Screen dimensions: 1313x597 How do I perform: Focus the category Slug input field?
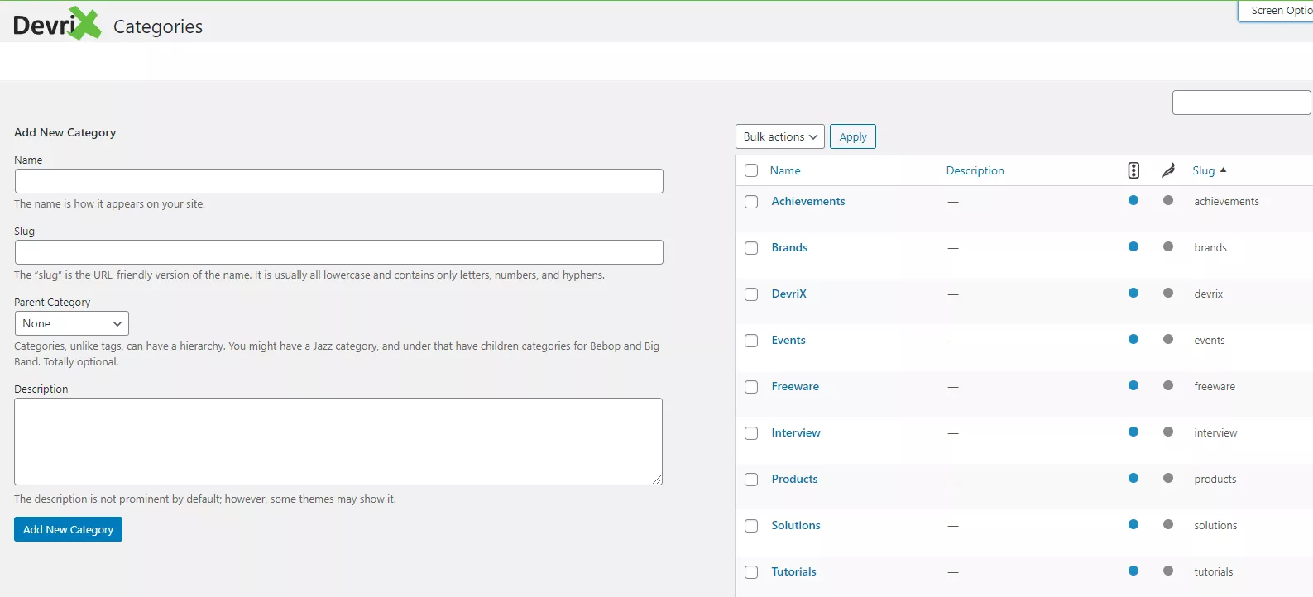pos(339,252)
